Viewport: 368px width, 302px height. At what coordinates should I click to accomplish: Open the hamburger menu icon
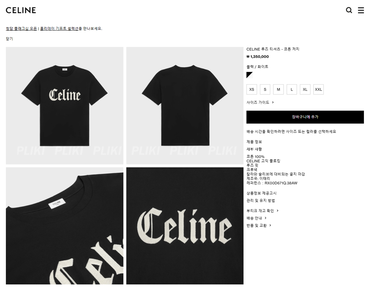(361, 10)
